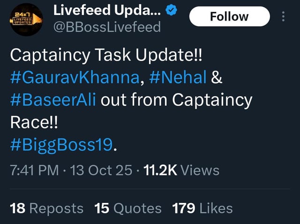
Task: Select the #Nehal hashtag
Action: [x=179, y=77]
